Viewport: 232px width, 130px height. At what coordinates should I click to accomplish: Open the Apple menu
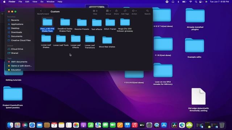coord(4,2)
